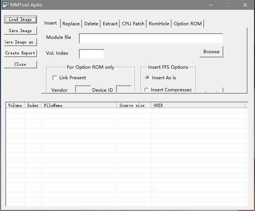The height and width of the screenshot is (211, 255).
Task: Click the Save Image button
Action: click(x=20, y=31)
